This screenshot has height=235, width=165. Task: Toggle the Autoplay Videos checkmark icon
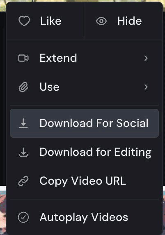23,217
